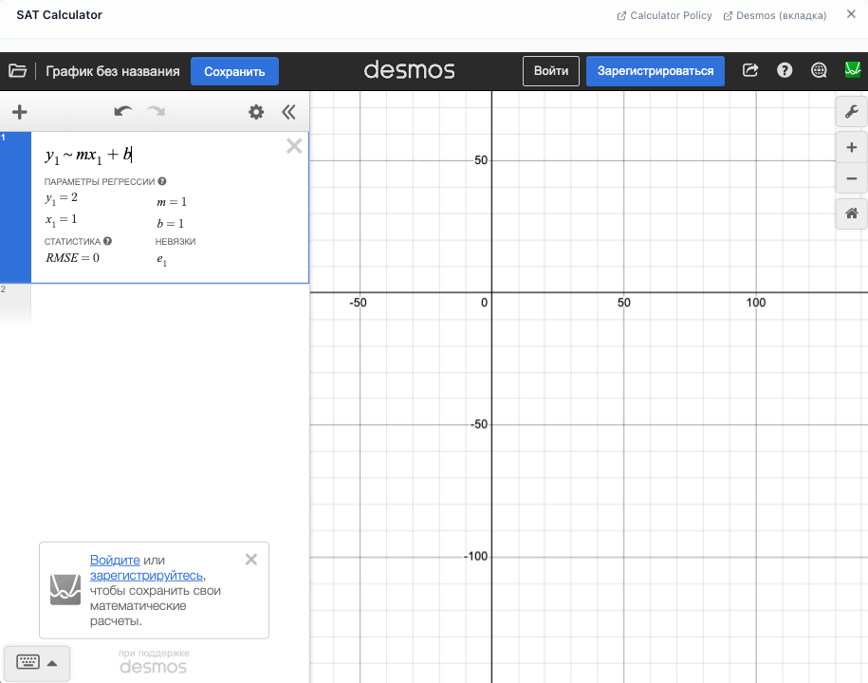The width and height of the screenshot is (868, 683).
Task: Open help next to СТАТИСТИКА
Action: pyautogui.click(x=107, y=241)
